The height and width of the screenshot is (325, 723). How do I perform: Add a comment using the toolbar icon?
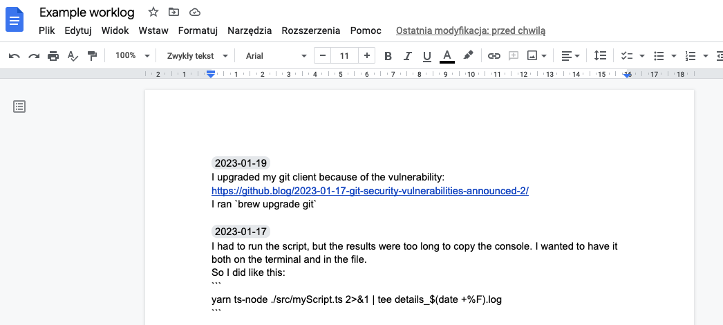click(513, 56)
